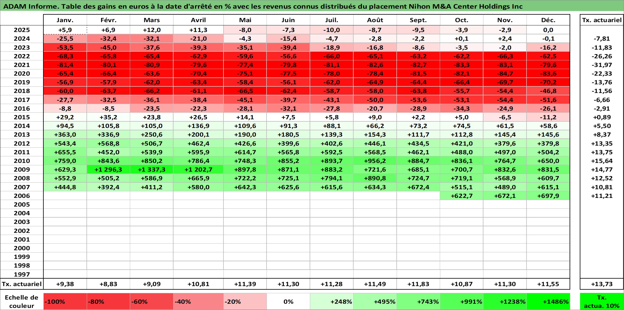Click the Août column header
The height and width of the screenshot is (310, 624).
click(x=375, y=20)
